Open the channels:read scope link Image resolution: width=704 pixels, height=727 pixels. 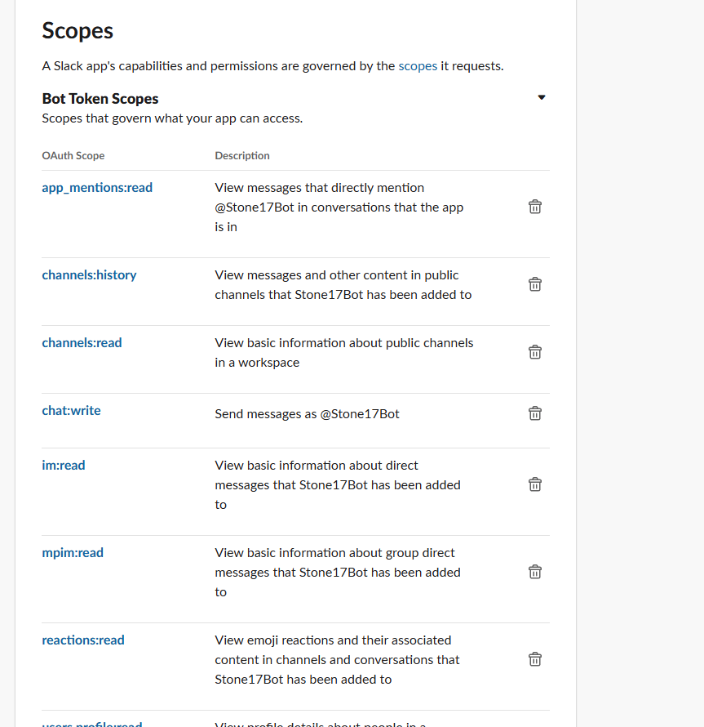82,342
